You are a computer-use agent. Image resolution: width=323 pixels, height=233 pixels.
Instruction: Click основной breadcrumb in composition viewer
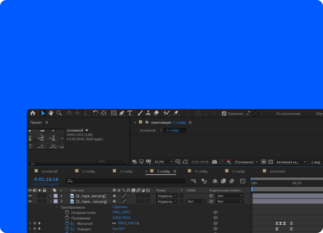coord(148,130)
